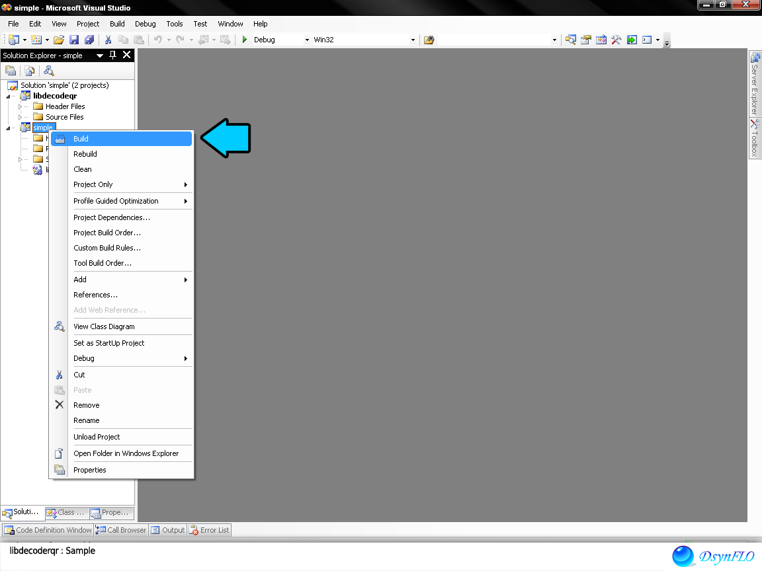This screenshot has width=762, height=571.
Task: Click the Find in Files binoculars icon
Action: click(429, 40)
